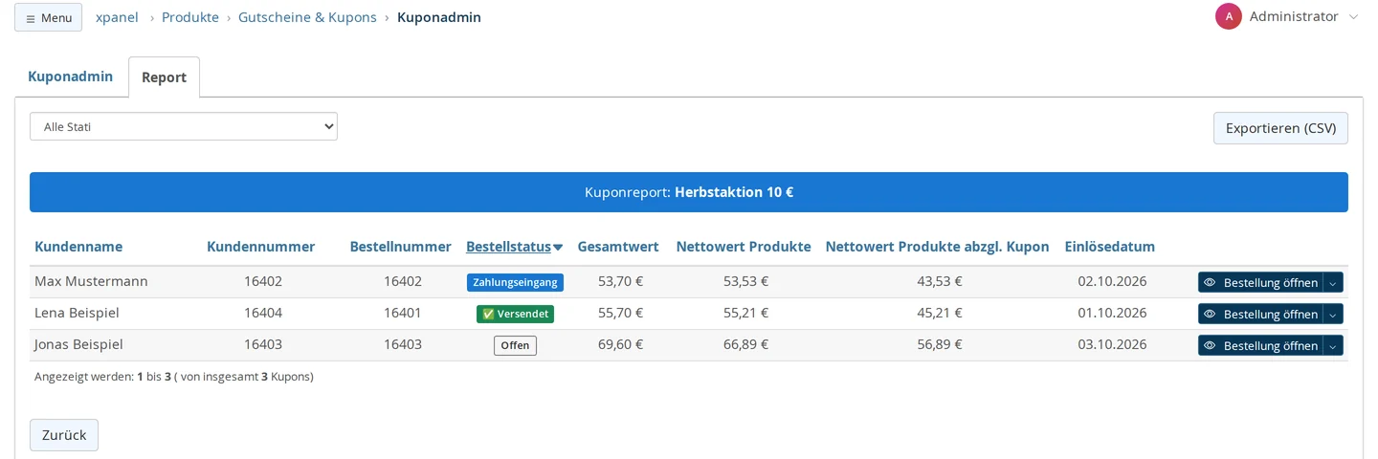This screenshot has height=459, width=1378.
Task: Sort by Bestellstatus column
Action: tap(508, 247)
